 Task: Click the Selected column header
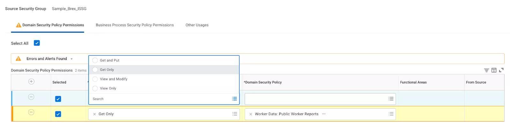59,82
